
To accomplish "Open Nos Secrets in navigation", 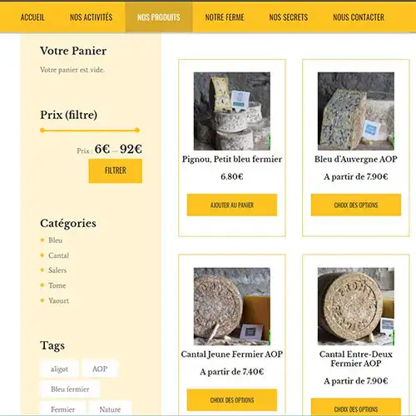I will (289, 17).
